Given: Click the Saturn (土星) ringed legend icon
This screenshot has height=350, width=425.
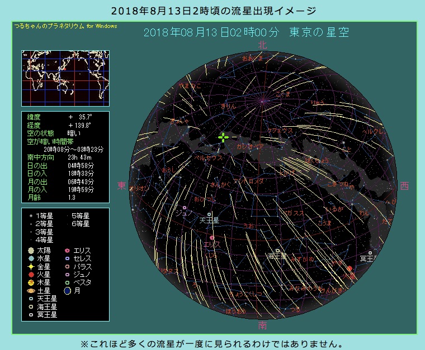Looking at the screenshot, I should (x=31, y=291).
